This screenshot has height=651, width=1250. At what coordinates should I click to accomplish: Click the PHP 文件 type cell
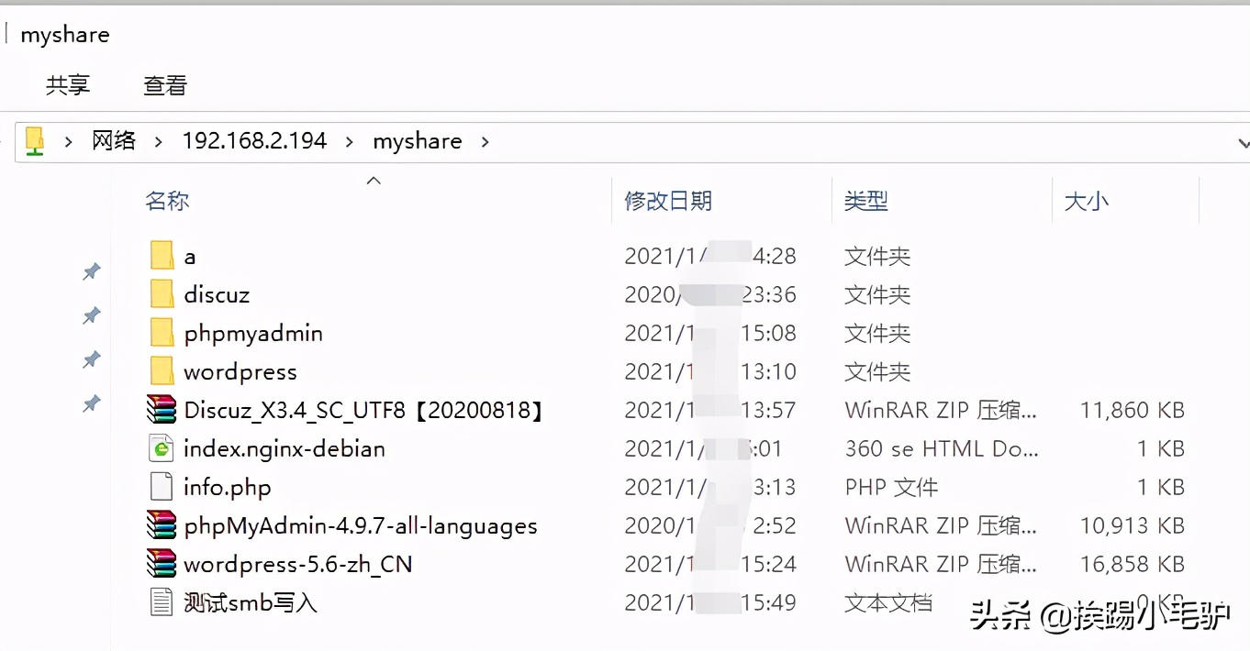coord(892,488)
